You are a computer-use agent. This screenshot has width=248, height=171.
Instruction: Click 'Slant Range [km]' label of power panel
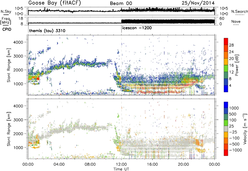coord(9,65)
